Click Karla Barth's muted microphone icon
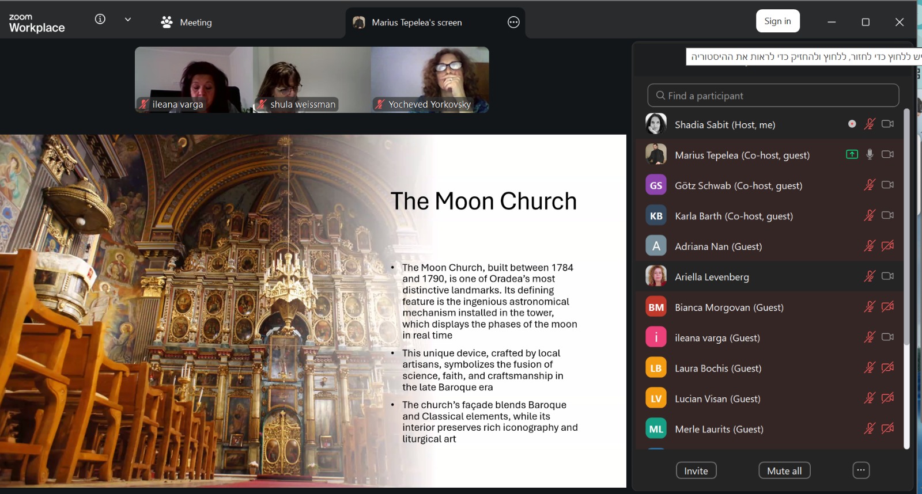 (x=870, y=215)
